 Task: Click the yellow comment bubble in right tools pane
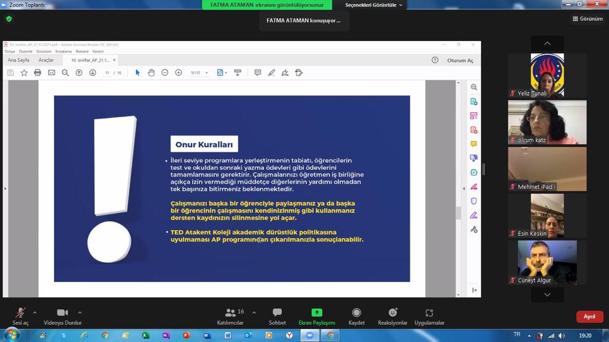474,144
